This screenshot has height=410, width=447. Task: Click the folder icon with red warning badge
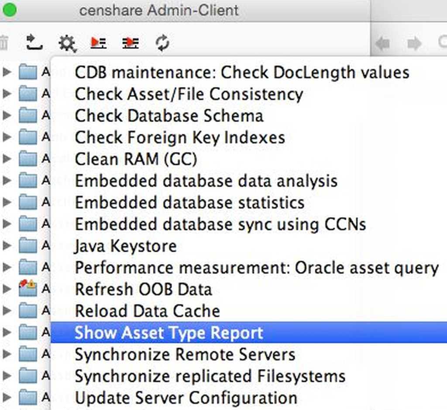[x=28, y=289]
